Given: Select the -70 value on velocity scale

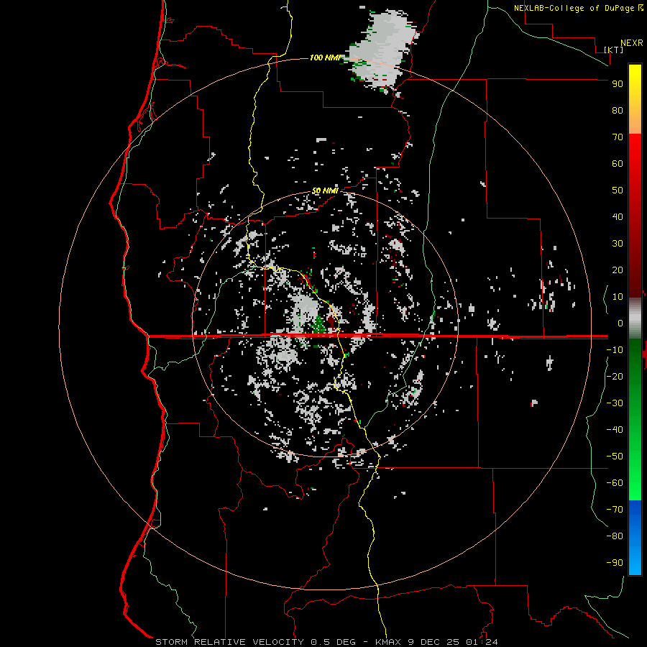Looking at the screenshot, I should [615, 509].
